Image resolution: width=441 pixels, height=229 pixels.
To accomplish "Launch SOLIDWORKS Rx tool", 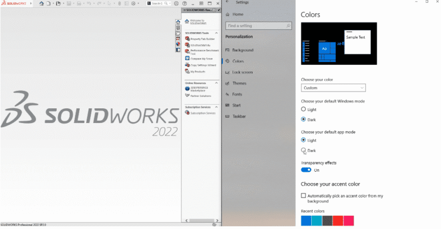I will click(x=198, y=45).
